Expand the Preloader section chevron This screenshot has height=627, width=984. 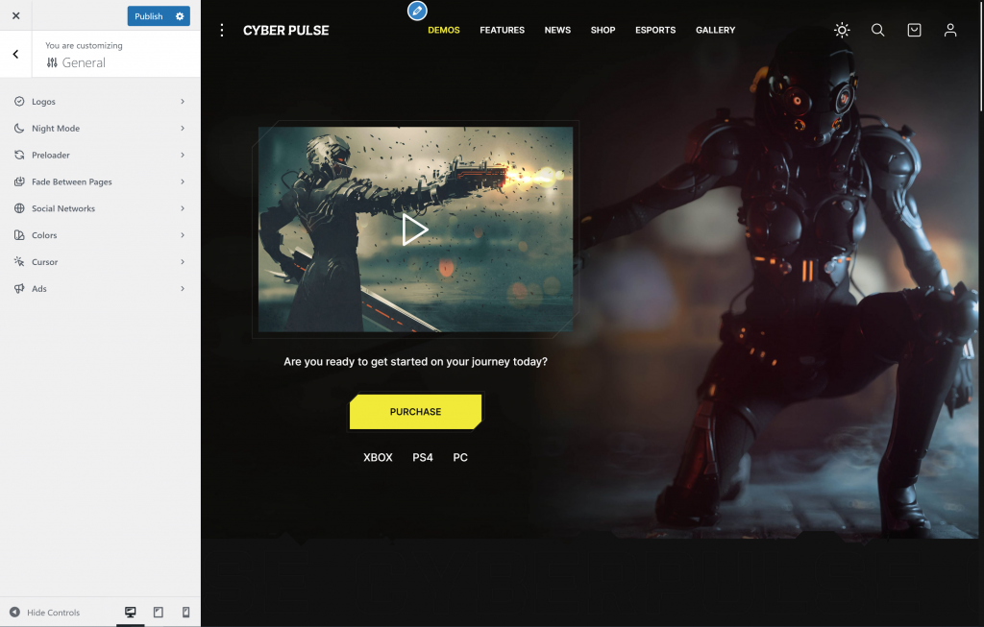(x=183, y=155)
